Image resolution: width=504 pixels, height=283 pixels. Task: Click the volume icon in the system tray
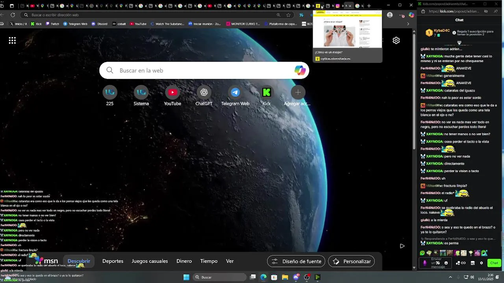(472, 277)
